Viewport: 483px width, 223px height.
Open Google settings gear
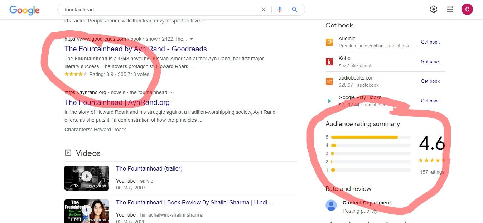pyautogui.click(x=434, y=9)
